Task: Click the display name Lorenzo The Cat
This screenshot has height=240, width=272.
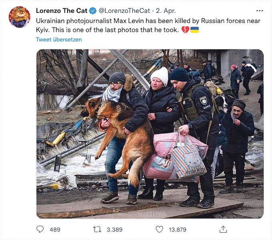Action: [x=62, y=11]
